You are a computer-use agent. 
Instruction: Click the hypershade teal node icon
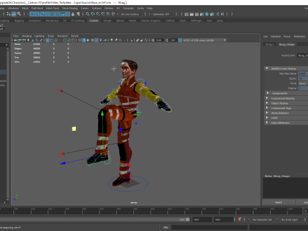coord(218,14)
